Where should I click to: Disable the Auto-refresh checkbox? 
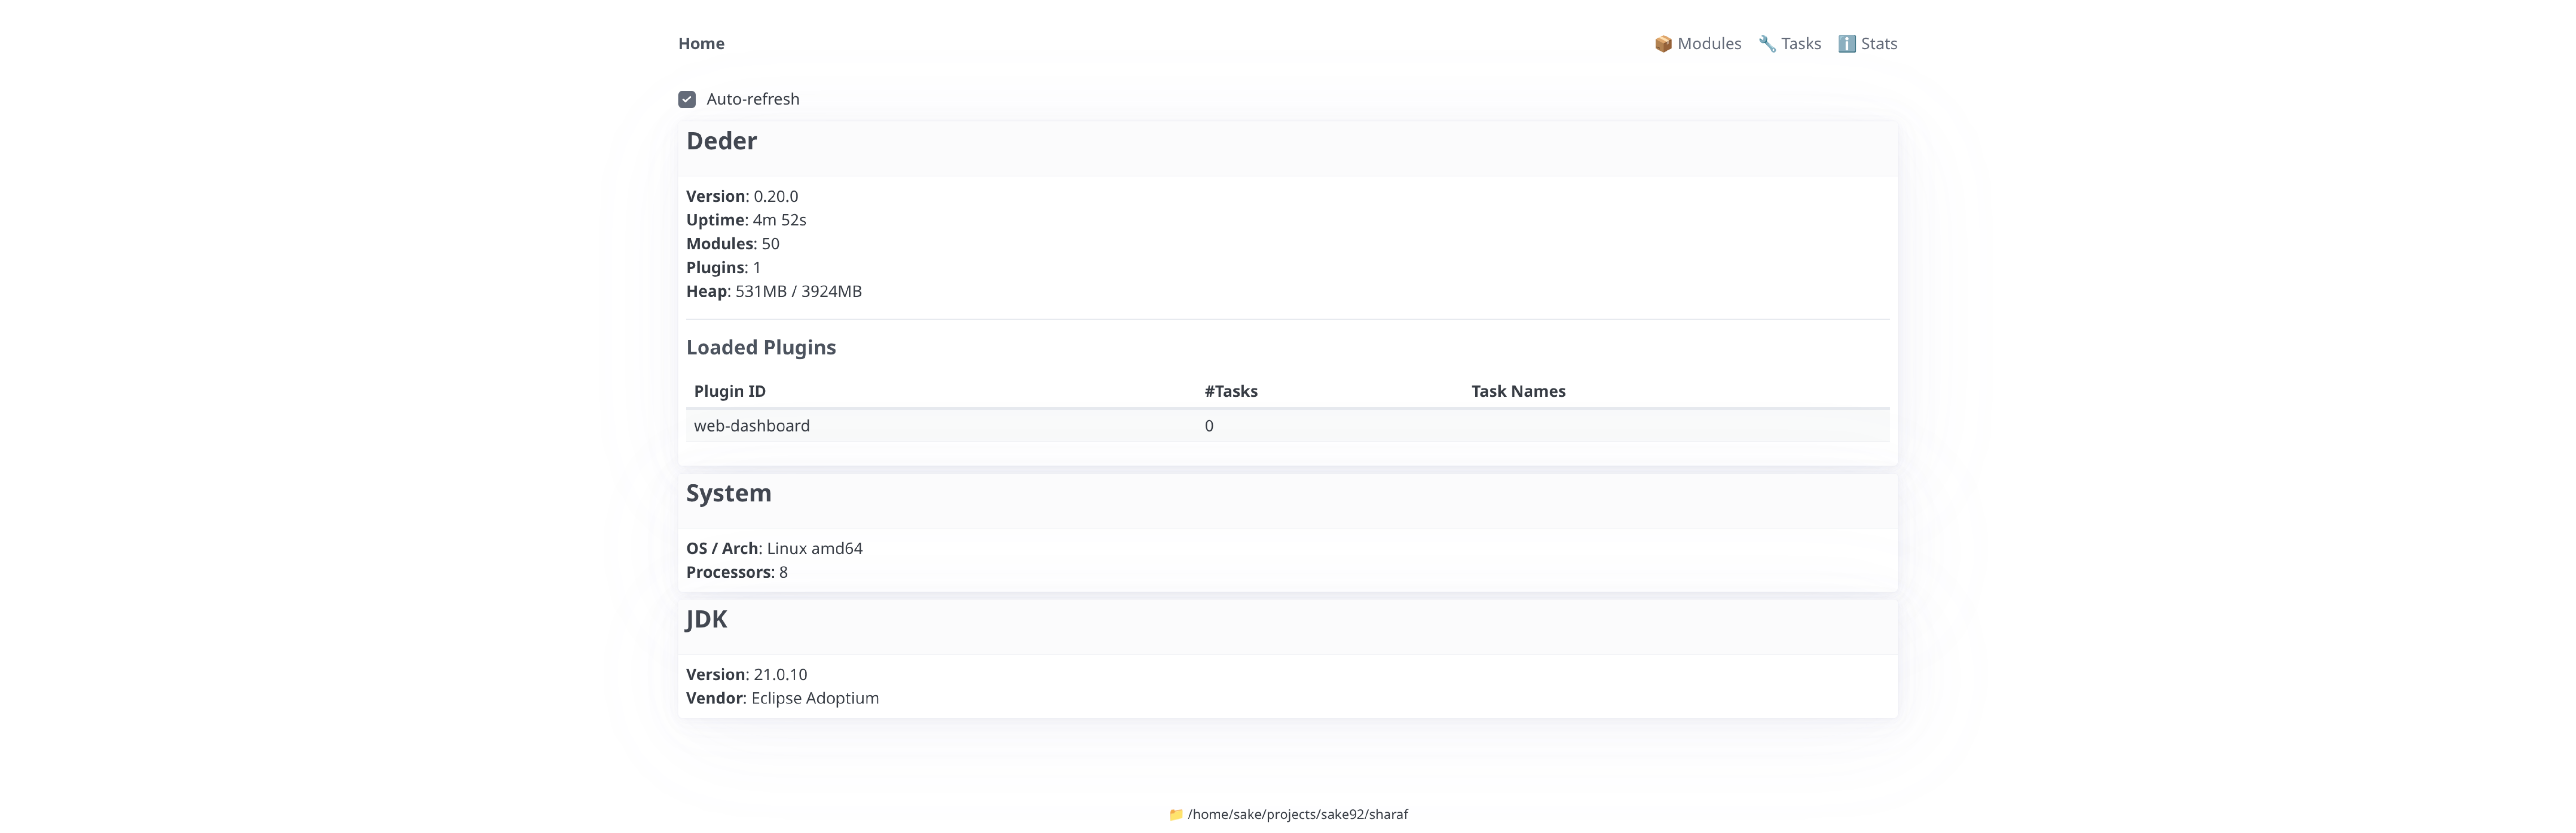[x=687, y=99]
